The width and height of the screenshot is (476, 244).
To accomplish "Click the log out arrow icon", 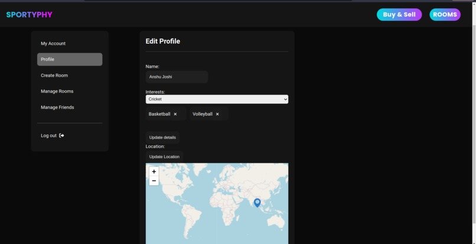I will 61,136.
